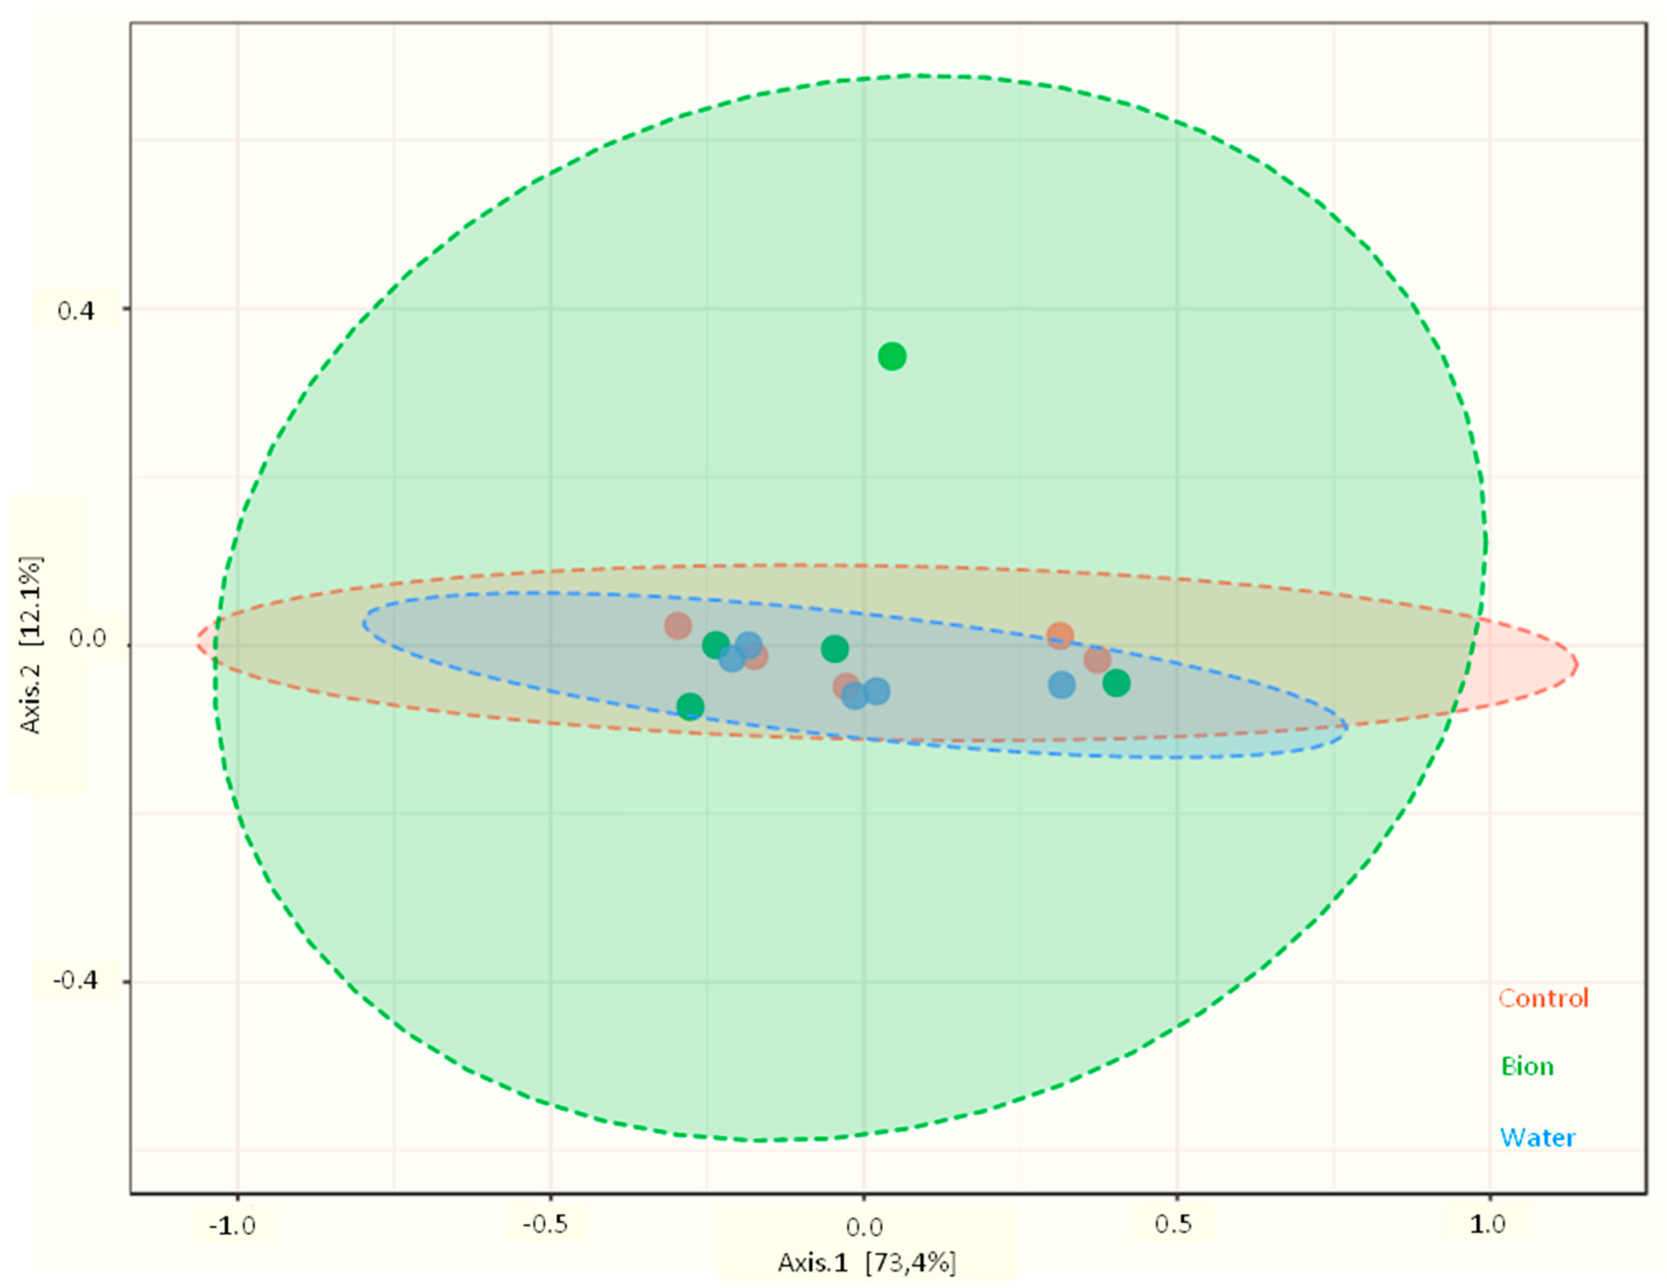Click the 0.0 tick label on the y-axis
The image size is (1667, 1288).
coord(87,637)
